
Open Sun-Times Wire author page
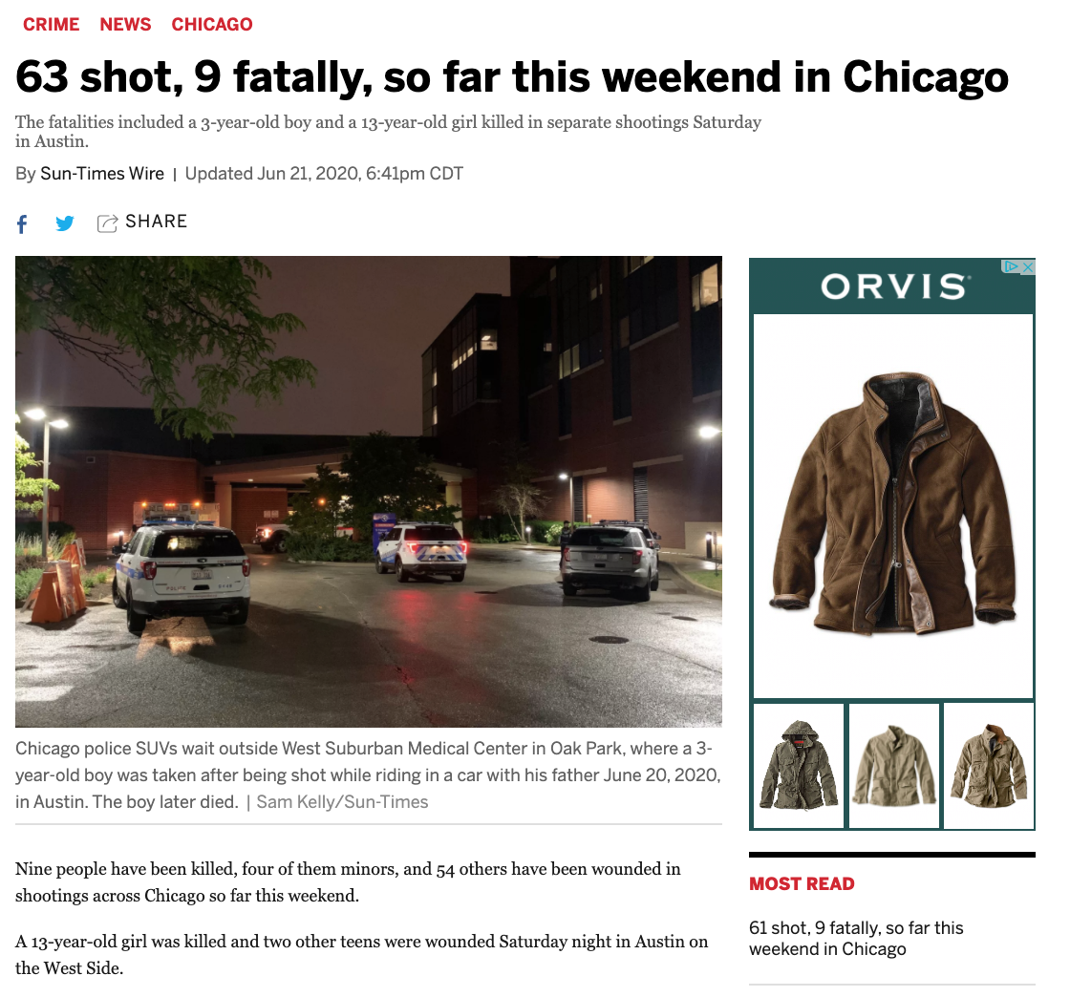(102, 174)
